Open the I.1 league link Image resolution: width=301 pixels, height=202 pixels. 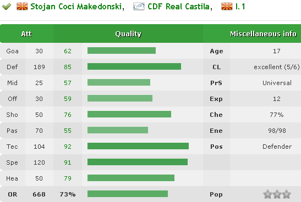(240, 7)
